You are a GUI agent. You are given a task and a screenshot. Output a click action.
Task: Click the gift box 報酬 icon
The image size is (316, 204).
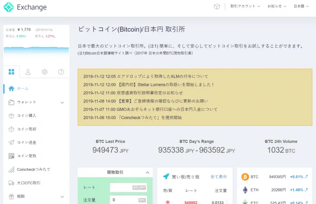pos(11,196)
